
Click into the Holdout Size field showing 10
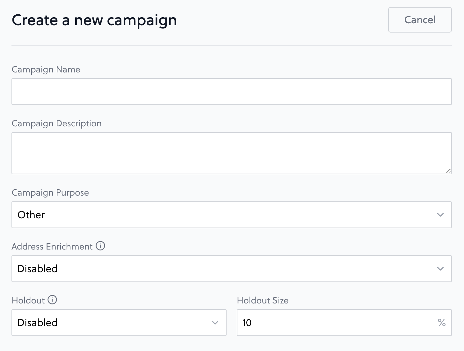point(344,323)
